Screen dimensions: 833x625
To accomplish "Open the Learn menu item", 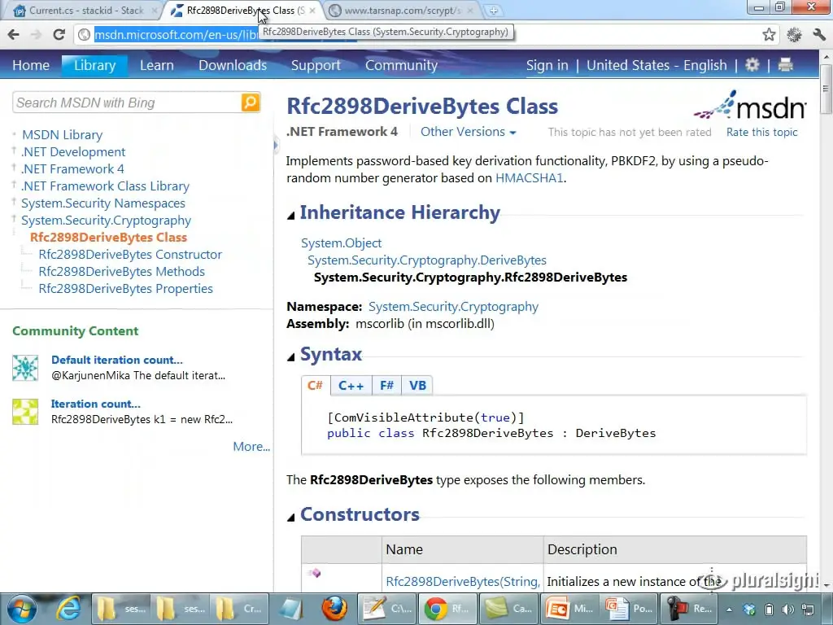I will point(157,65).
